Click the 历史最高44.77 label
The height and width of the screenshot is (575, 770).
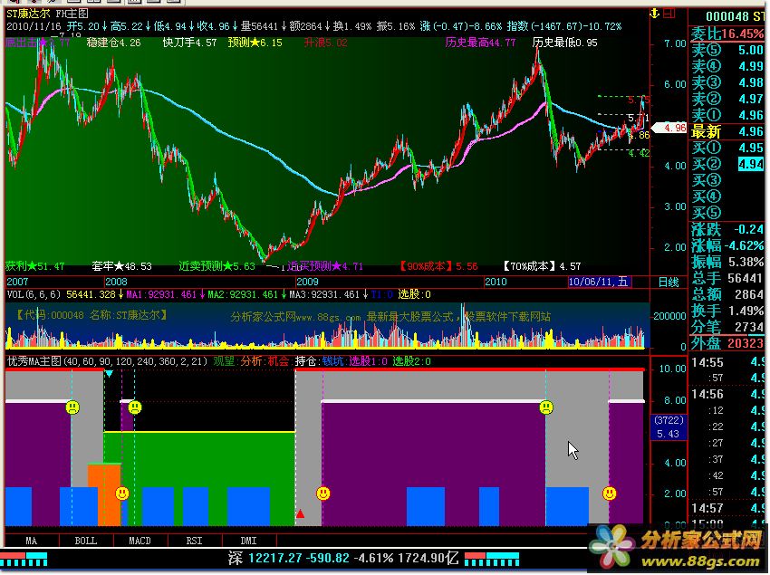pyautogui.click(x=480, y=43)
